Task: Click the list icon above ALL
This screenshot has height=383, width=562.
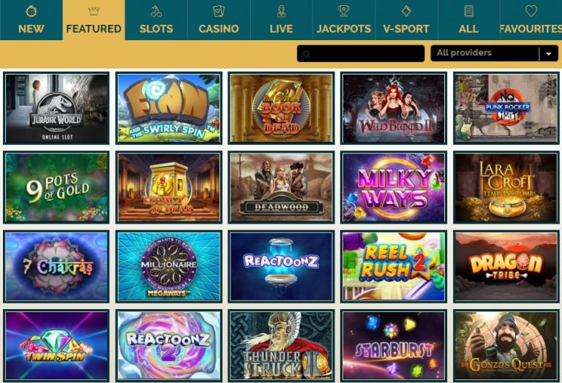Action: [468, 11]
